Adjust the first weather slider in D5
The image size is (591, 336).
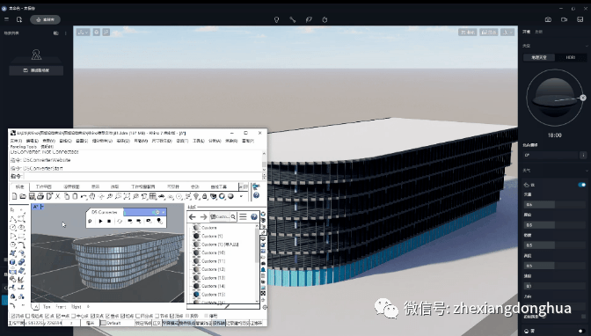[554, 204]
